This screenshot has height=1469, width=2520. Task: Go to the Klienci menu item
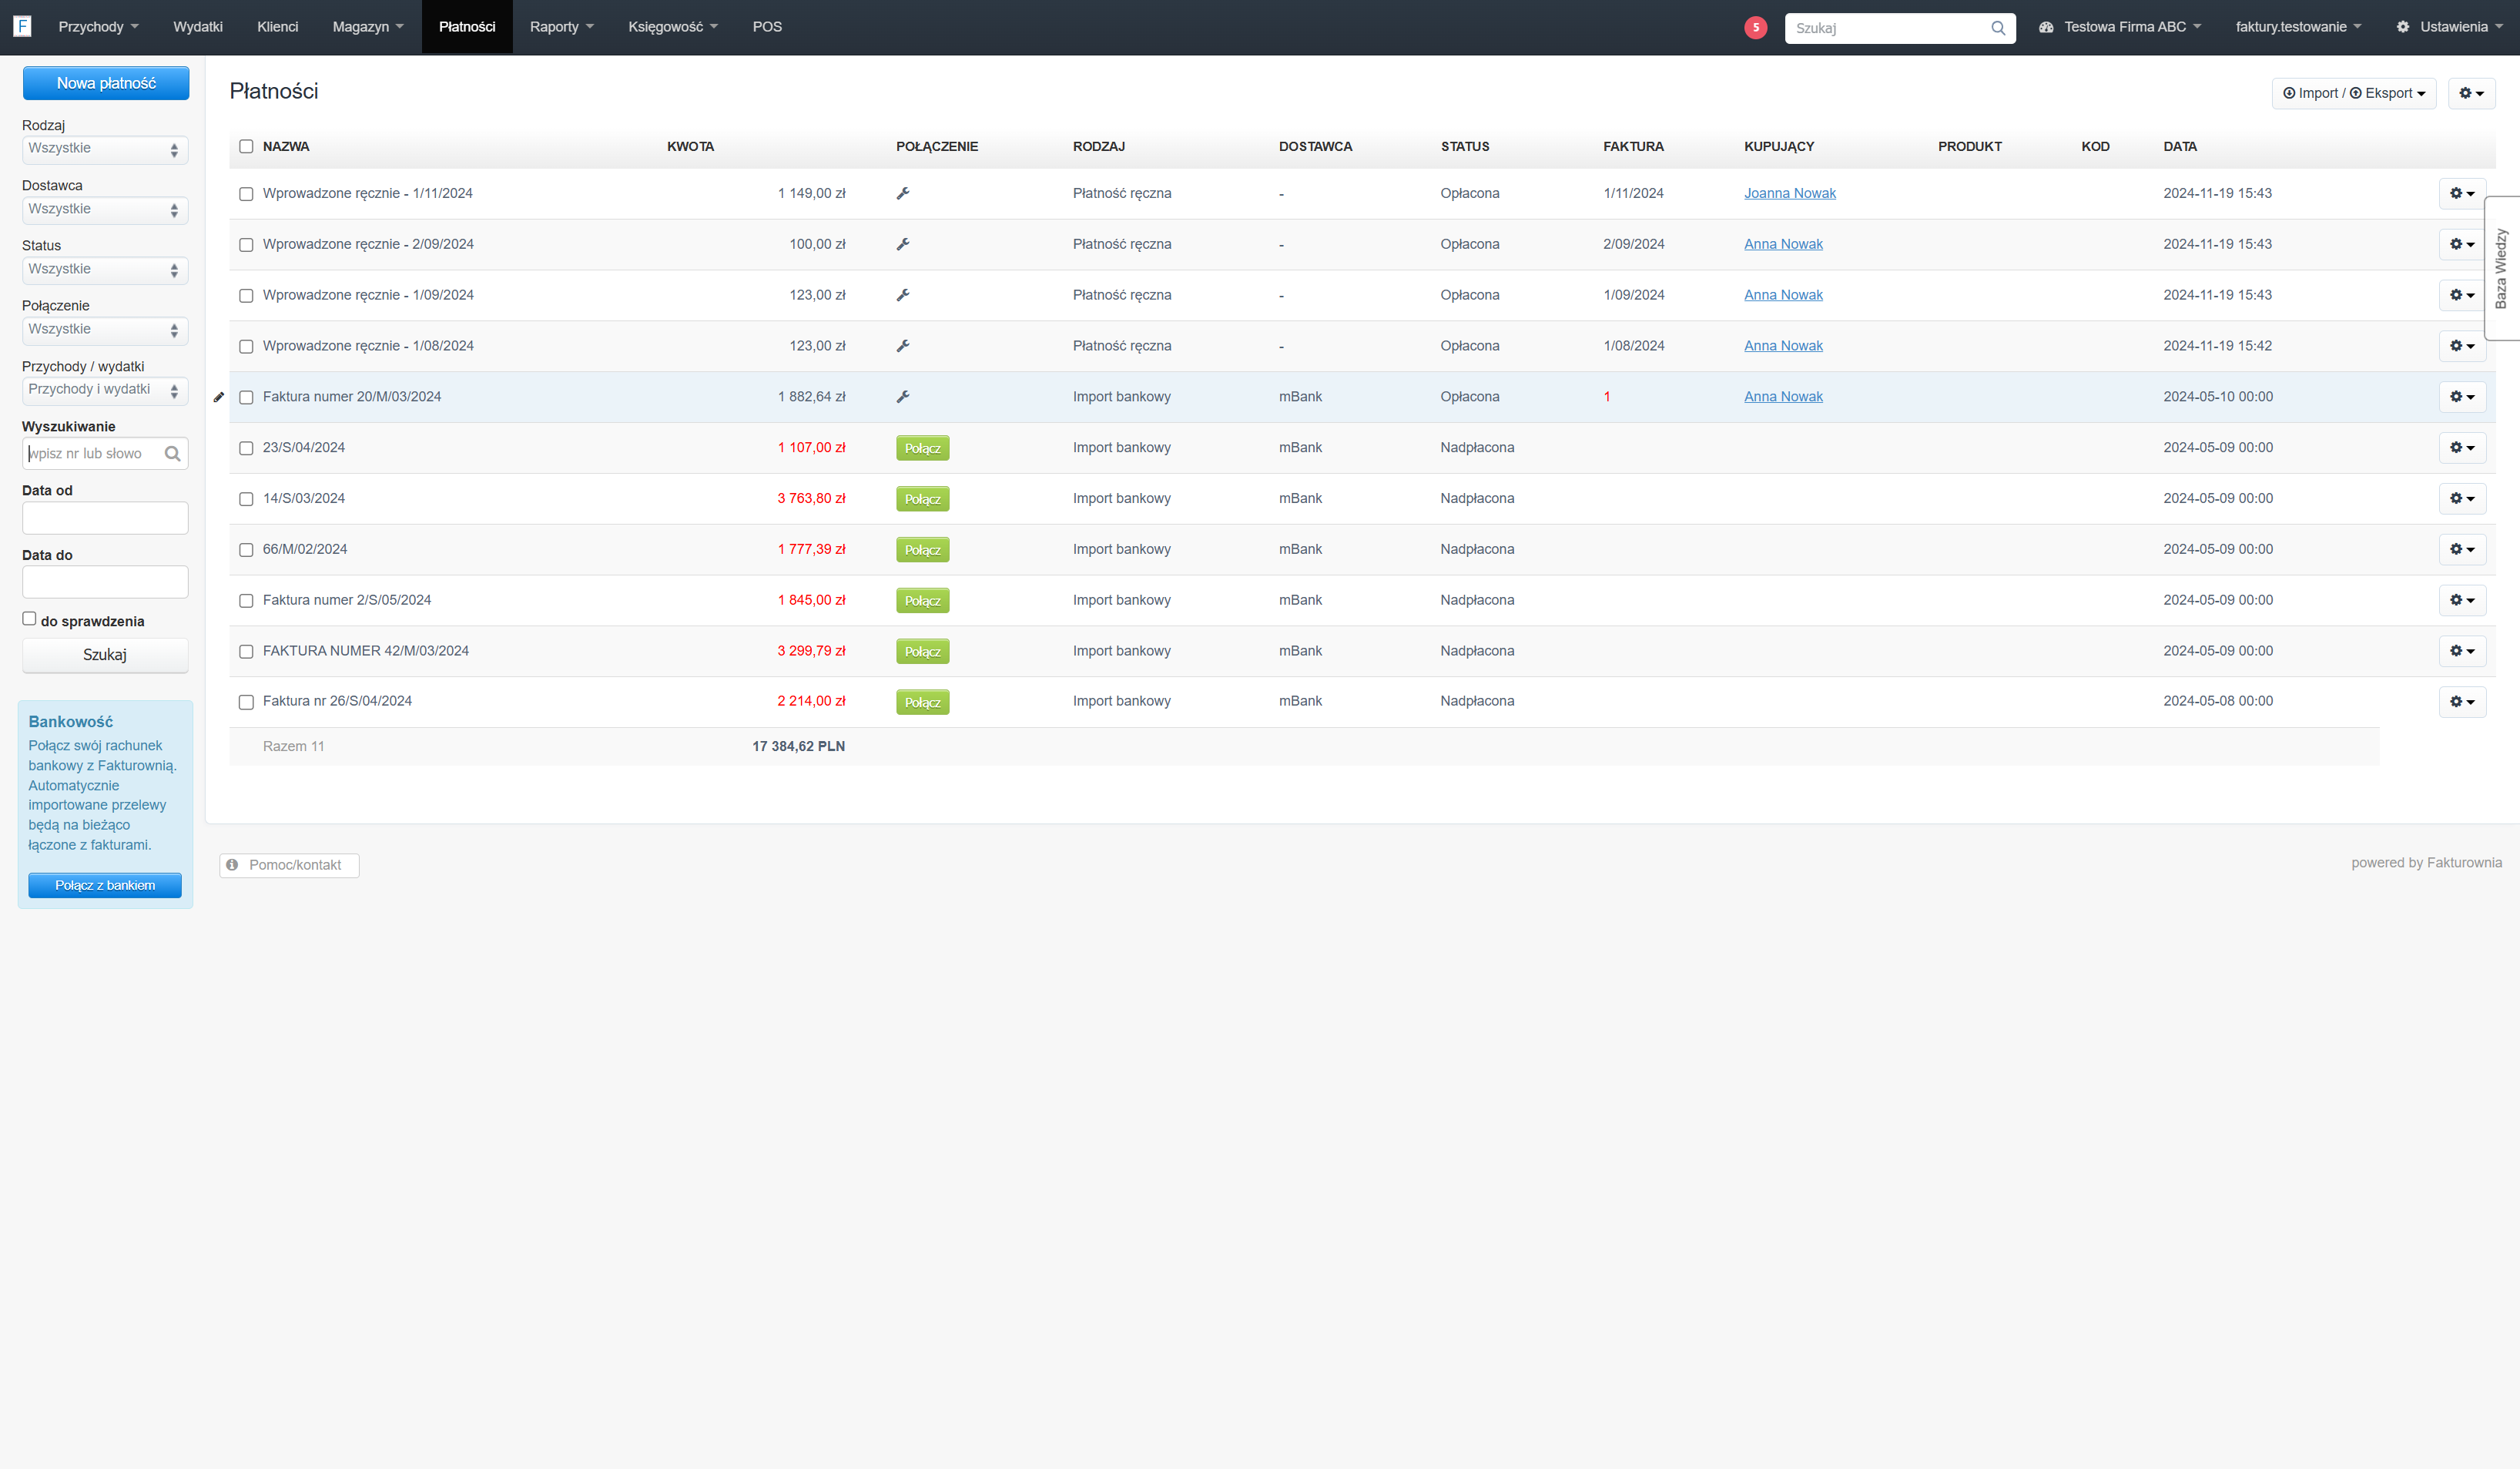point(277,27)
